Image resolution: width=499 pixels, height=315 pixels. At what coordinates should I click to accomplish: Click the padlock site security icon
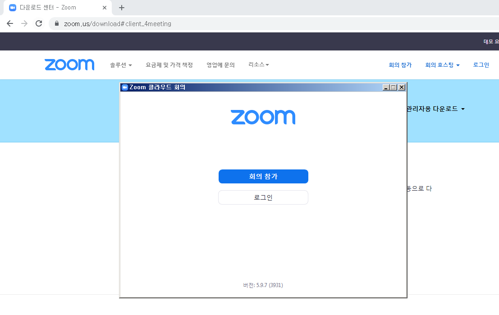click(x=57, y=23)
